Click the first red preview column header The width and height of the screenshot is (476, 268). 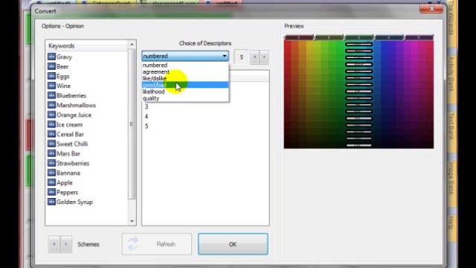point(299,37)
